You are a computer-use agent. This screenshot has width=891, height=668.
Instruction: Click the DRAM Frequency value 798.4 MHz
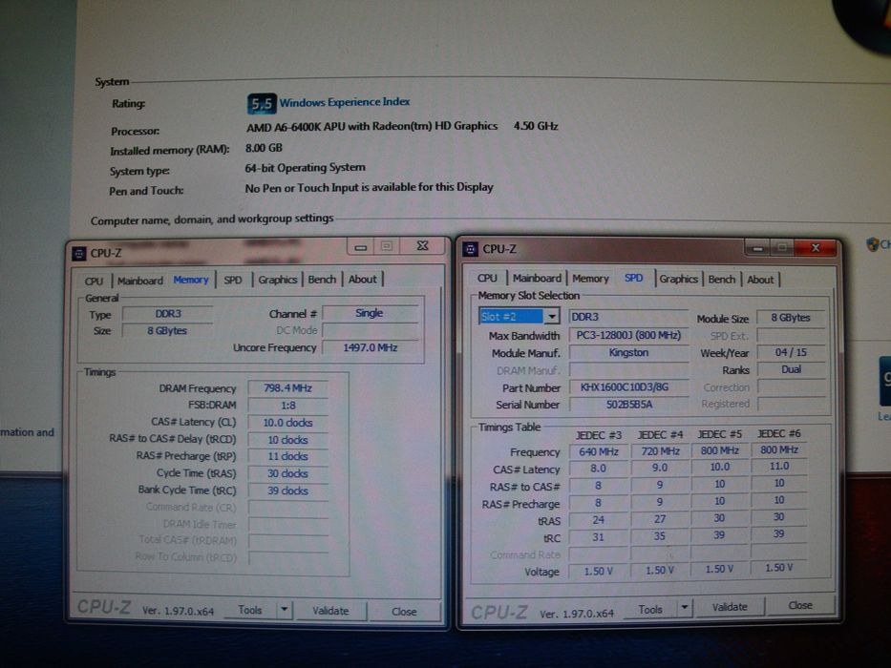287,388
